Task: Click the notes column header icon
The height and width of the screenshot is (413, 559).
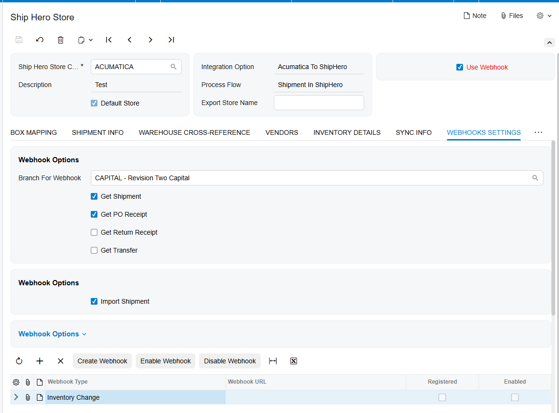Action: pos(40,382)
